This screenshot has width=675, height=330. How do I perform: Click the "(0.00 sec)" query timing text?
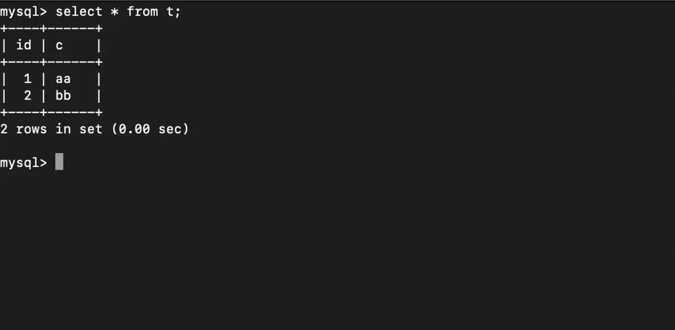[151, 129]
